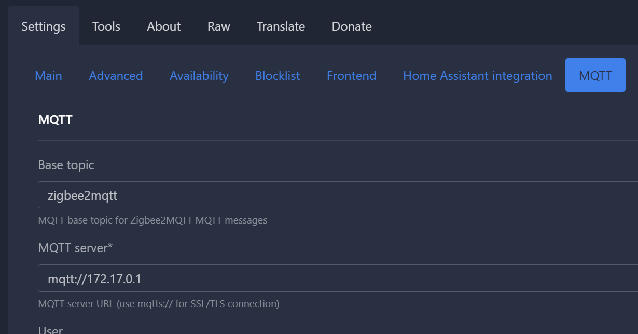The height and width of the screenshot is (334, 638).
Task: Click the MQTT server* field label
Action: [x=76, y=248]
